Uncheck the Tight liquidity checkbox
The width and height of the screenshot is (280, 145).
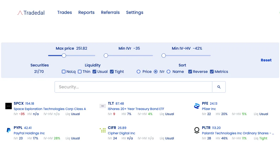click(x=112, y=72)
